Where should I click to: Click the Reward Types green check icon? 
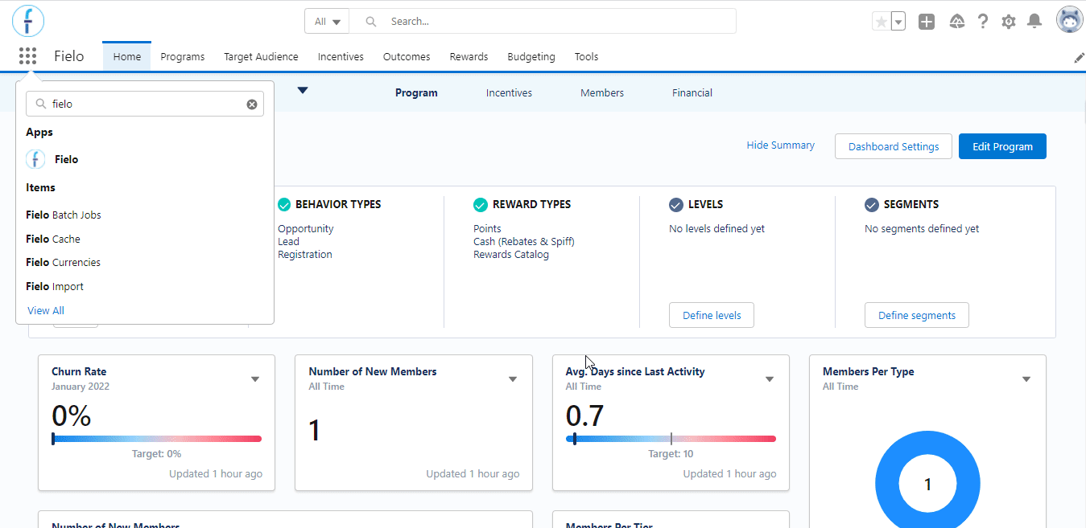point(481,204)
